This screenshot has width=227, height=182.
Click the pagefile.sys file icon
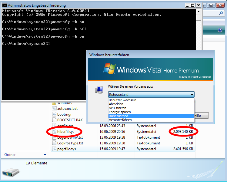click(x=54, y=149)
